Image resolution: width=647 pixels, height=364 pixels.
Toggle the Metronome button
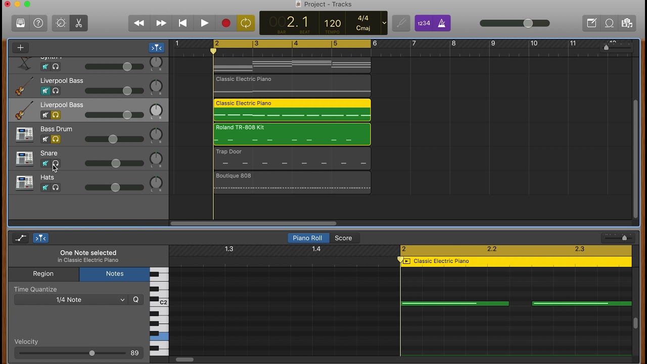click(442, 23)
